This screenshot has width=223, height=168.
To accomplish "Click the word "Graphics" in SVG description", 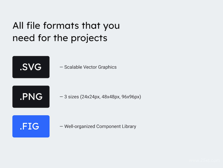I will pos(107,67).
